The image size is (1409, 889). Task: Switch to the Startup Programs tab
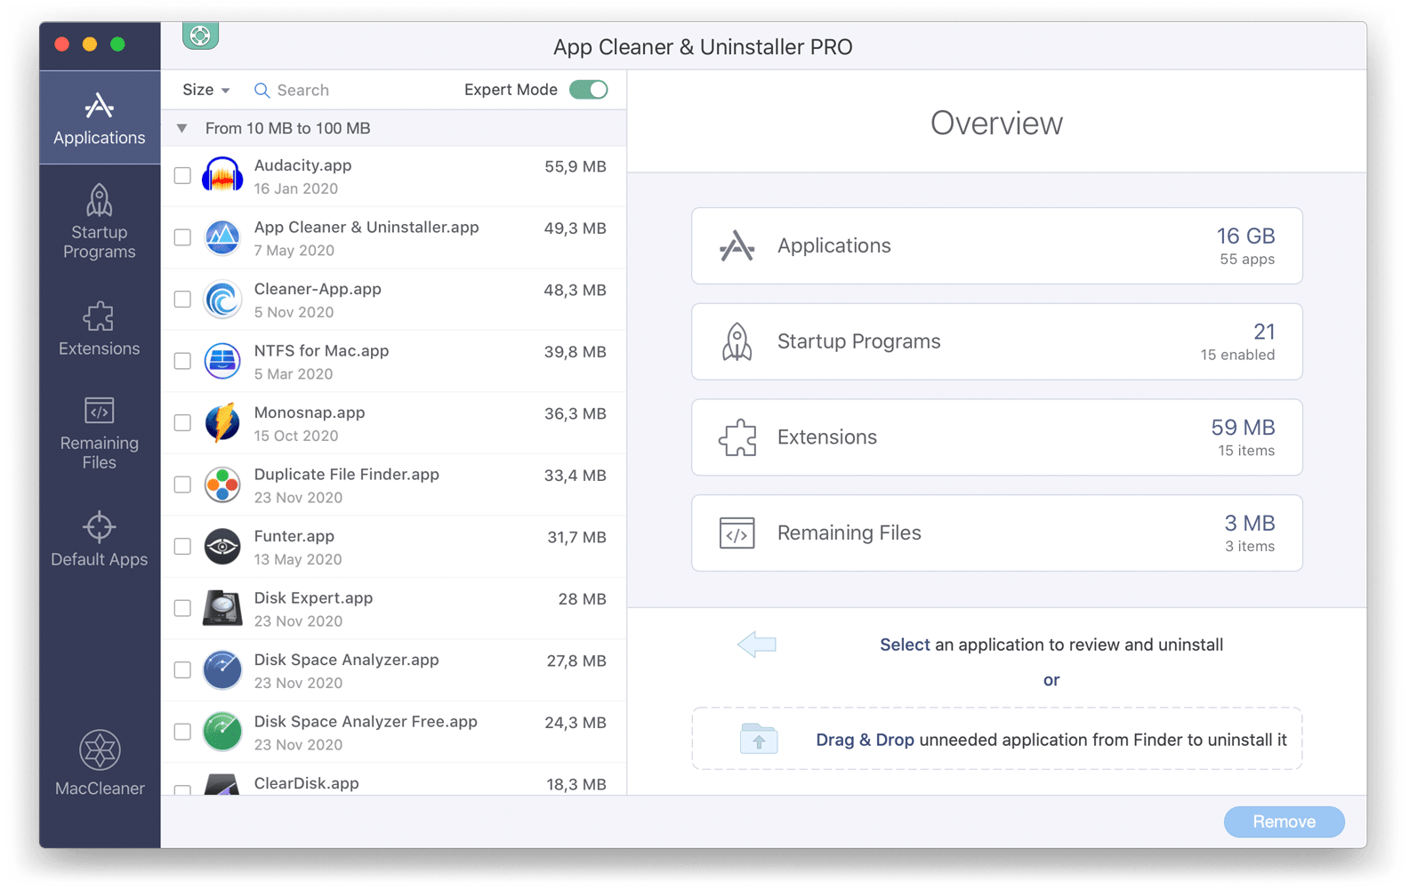click(x=100, y=222)
